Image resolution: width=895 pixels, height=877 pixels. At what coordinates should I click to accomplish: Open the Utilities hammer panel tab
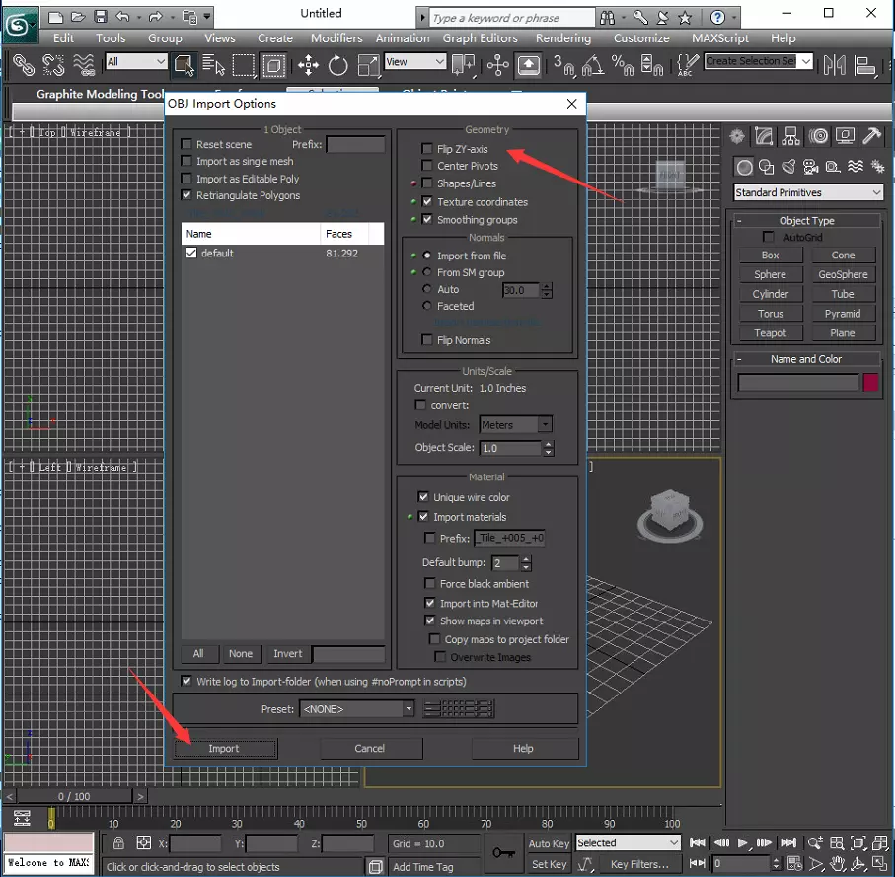click(x=872, y=136)
